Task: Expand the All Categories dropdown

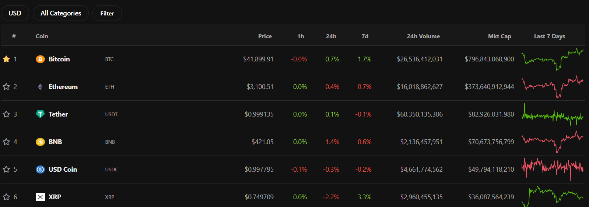Action: pyautogui.click(x=61, y=13)
